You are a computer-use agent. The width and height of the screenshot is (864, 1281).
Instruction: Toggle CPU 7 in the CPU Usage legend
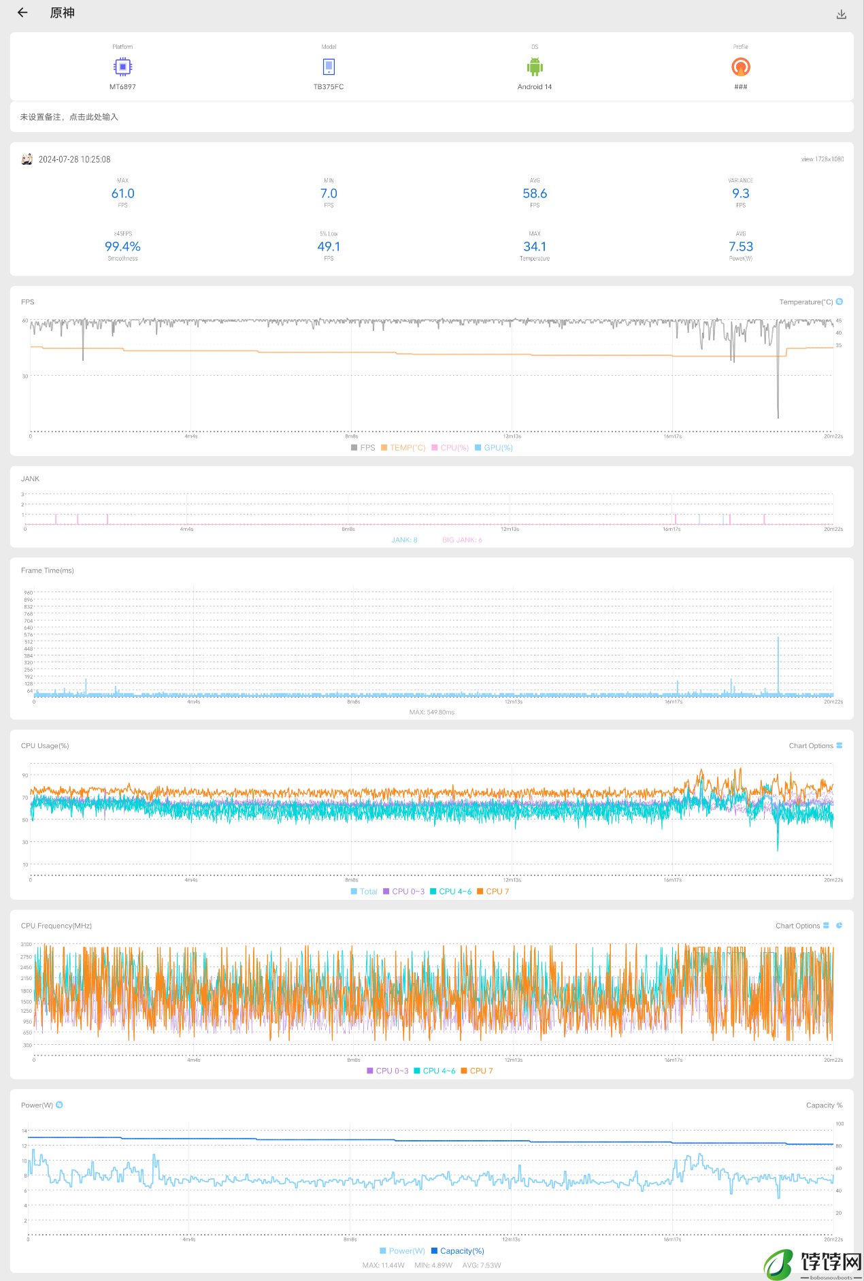[x=493, y=892]
